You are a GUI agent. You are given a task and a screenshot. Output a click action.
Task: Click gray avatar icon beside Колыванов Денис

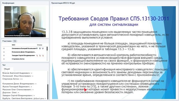pyautogui.click(x=4, y=52)
